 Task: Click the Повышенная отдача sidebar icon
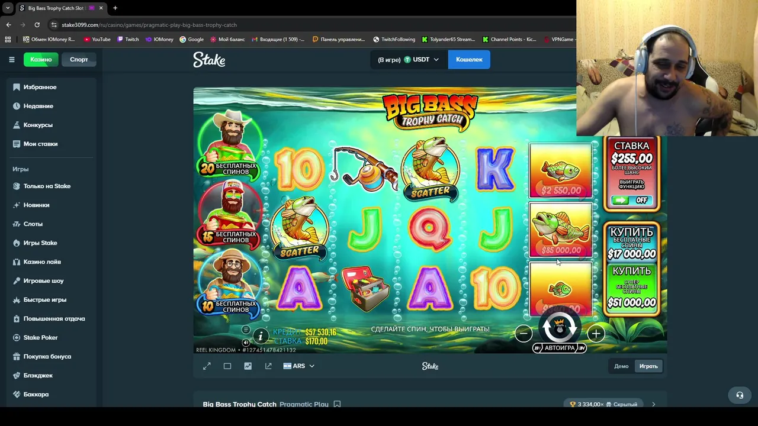click(17, 318)
